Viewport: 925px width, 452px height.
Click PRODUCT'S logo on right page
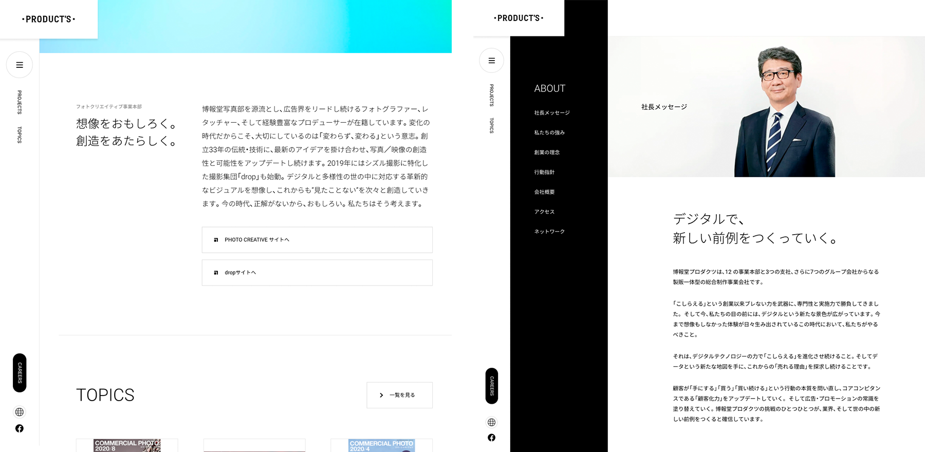tap(519, 18)
